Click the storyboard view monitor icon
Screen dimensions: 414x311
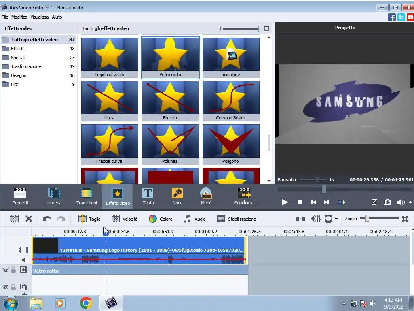[328, 219]
